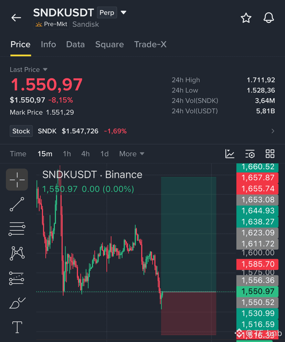Click the gray 1,623.09 price label
The image size is (285, 342).
pyautogui.click(x=257, y=233)
